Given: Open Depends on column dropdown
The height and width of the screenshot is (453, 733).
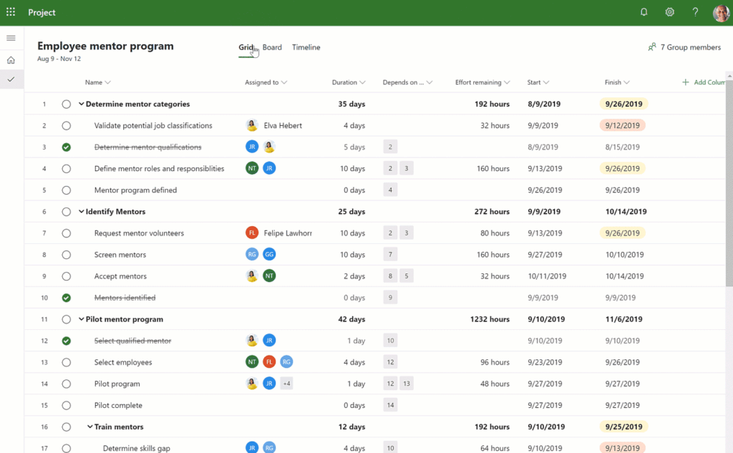Looking at the screenshot, I should pyautogui.click(x=429, y=82).
